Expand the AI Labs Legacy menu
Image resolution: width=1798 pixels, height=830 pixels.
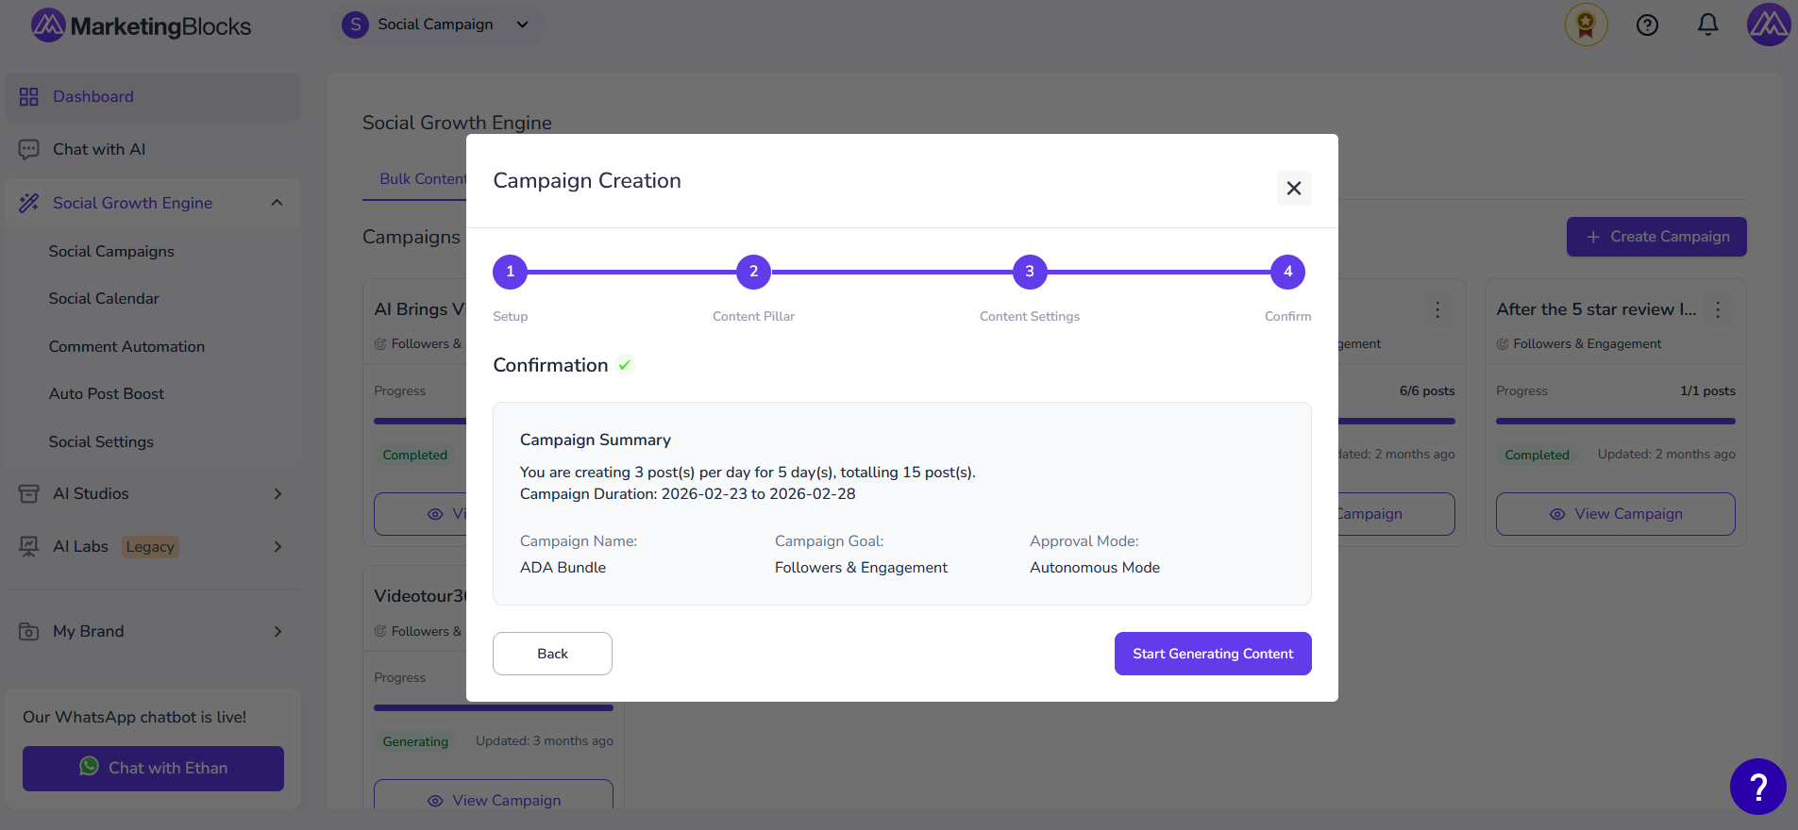[x=277, y=546]
